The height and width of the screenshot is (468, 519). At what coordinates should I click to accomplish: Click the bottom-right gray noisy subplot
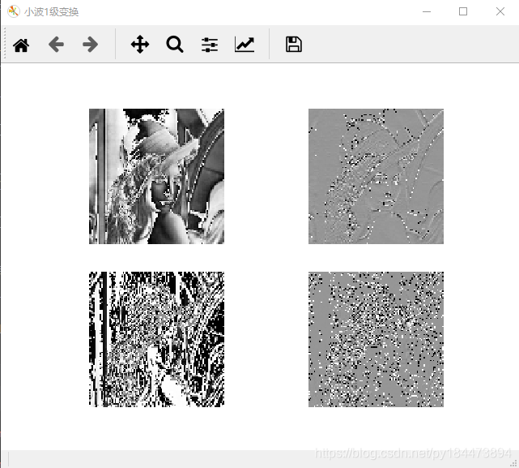[x=376, y=339]
